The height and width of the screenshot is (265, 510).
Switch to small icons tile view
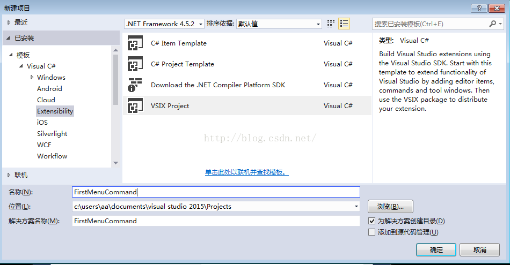[x=331, y=24]
